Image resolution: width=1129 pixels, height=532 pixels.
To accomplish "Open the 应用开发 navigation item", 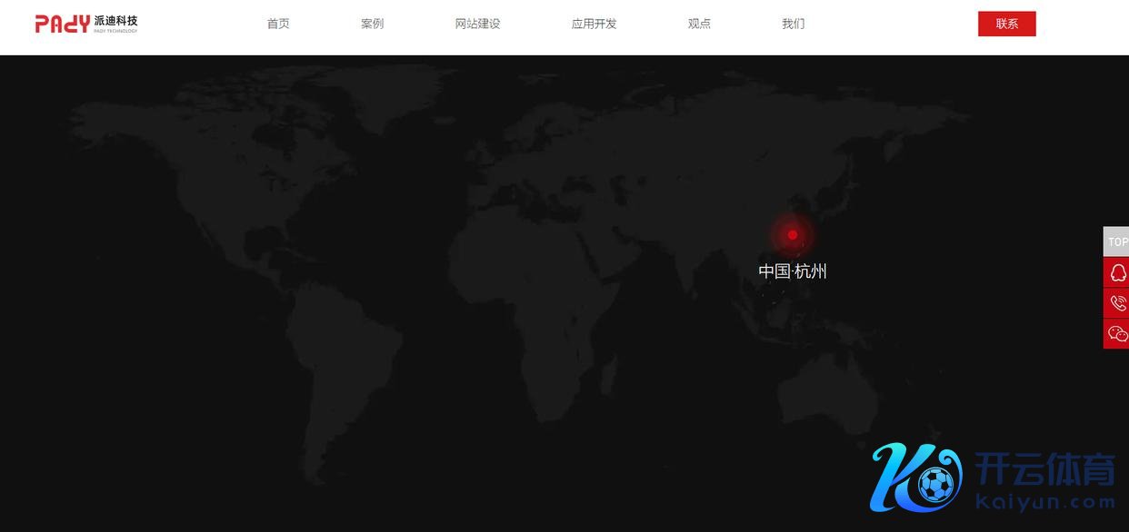I will (594, 24).
